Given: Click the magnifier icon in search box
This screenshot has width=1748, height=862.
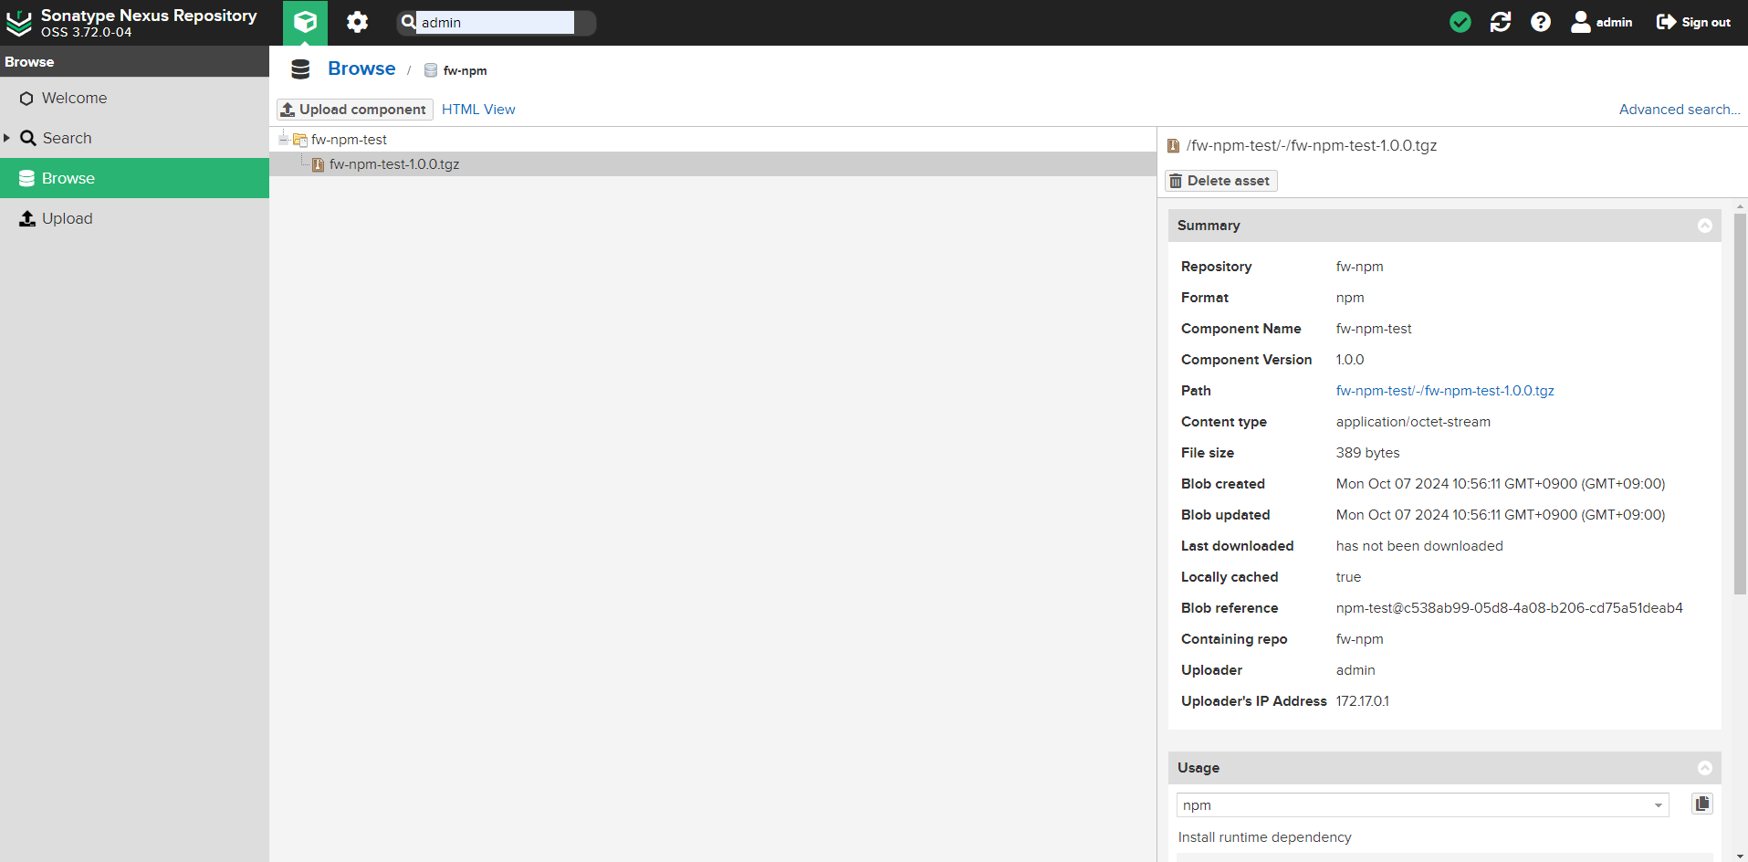Looking at the screenshot, I should coord(408,22).
